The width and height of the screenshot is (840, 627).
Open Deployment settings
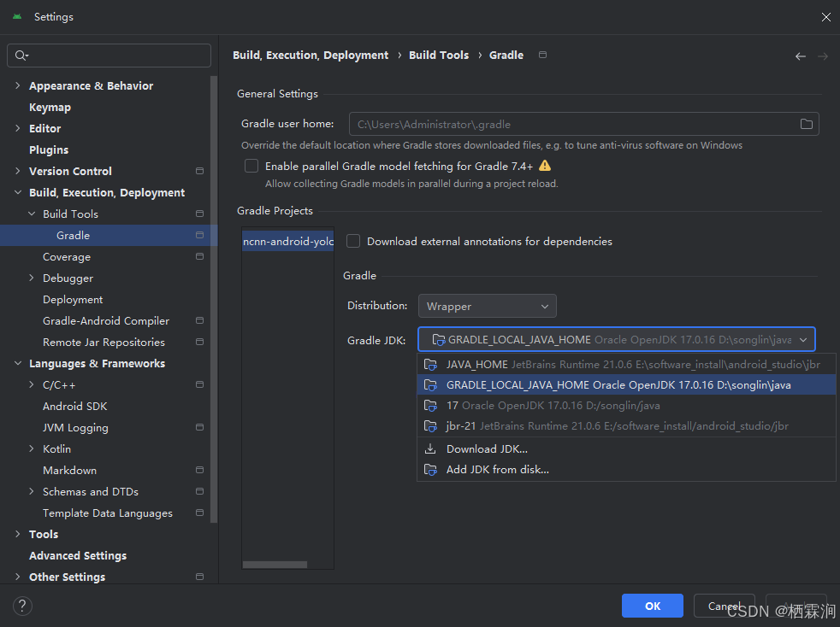[x=73, y=300]
